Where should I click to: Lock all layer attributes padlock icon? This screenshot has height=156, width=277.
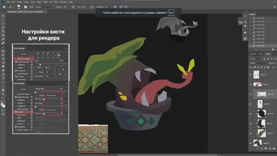click(x=268, y=67)
